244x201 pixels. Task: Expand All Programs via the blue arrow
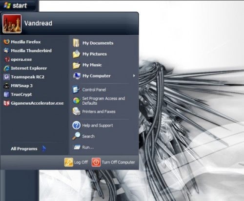coord(44,148)
